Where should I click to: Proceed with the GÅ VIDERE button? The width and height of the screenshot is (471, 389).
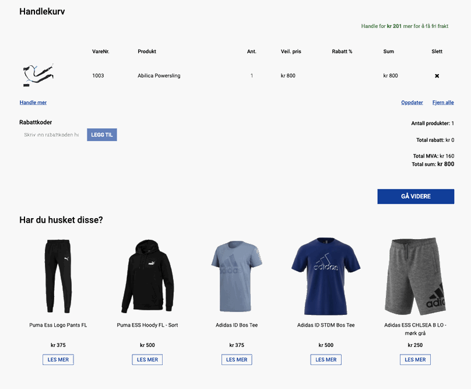[x=416, y=197]
